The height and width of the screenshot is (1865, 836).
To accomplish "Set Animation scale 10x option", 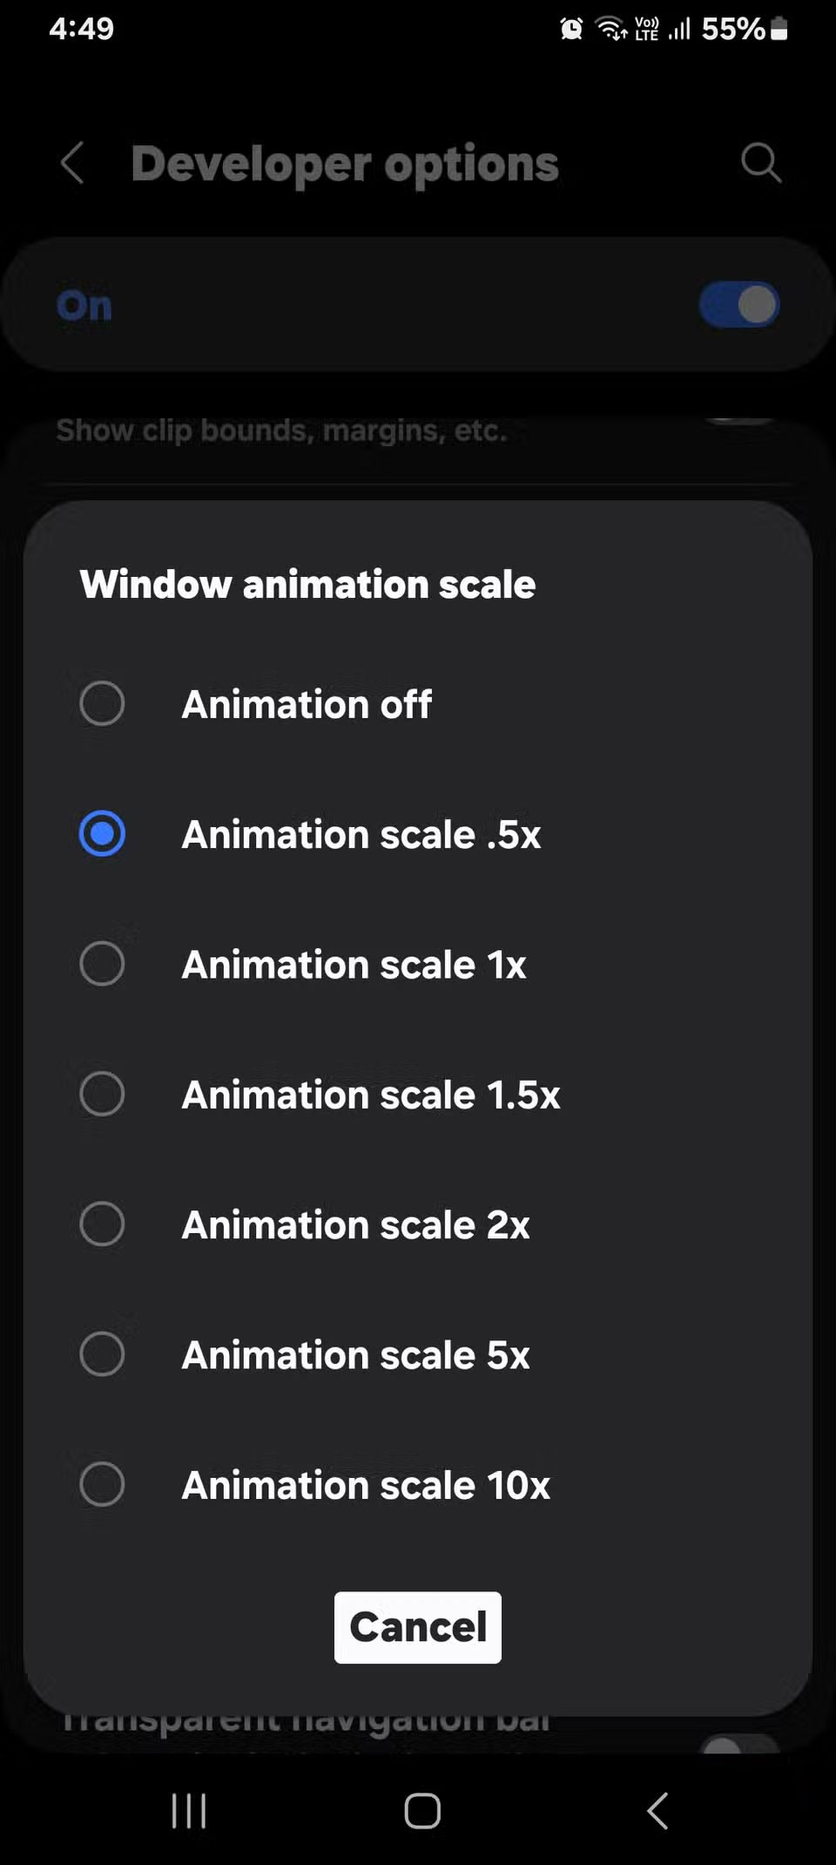I will (x=102, y=1484).
